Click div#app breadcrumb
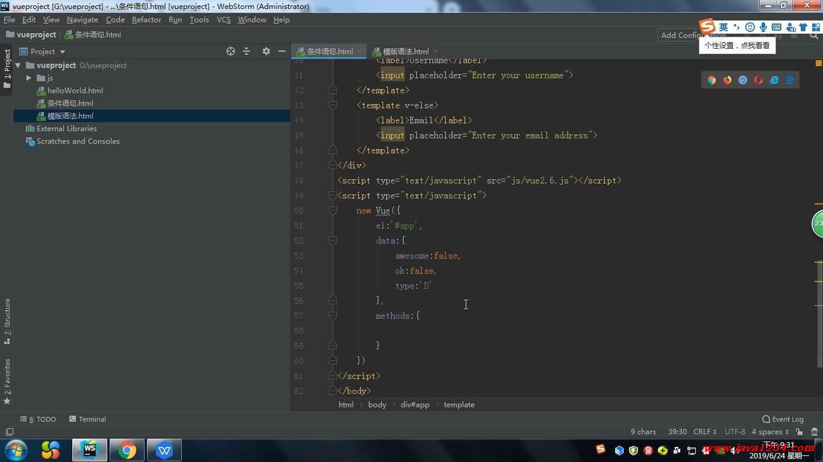Screen dimensions: 823x462 [x=415, y=404]
